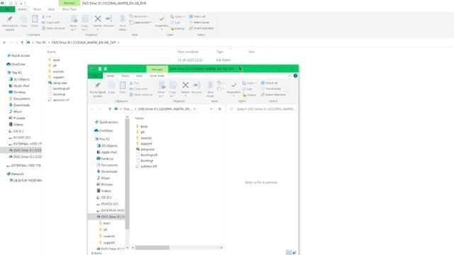Click front window navigation pane vertical scrollbar
Image resolution: width=454 pixels, height=255 pixels.
click(x=127, y=174)
